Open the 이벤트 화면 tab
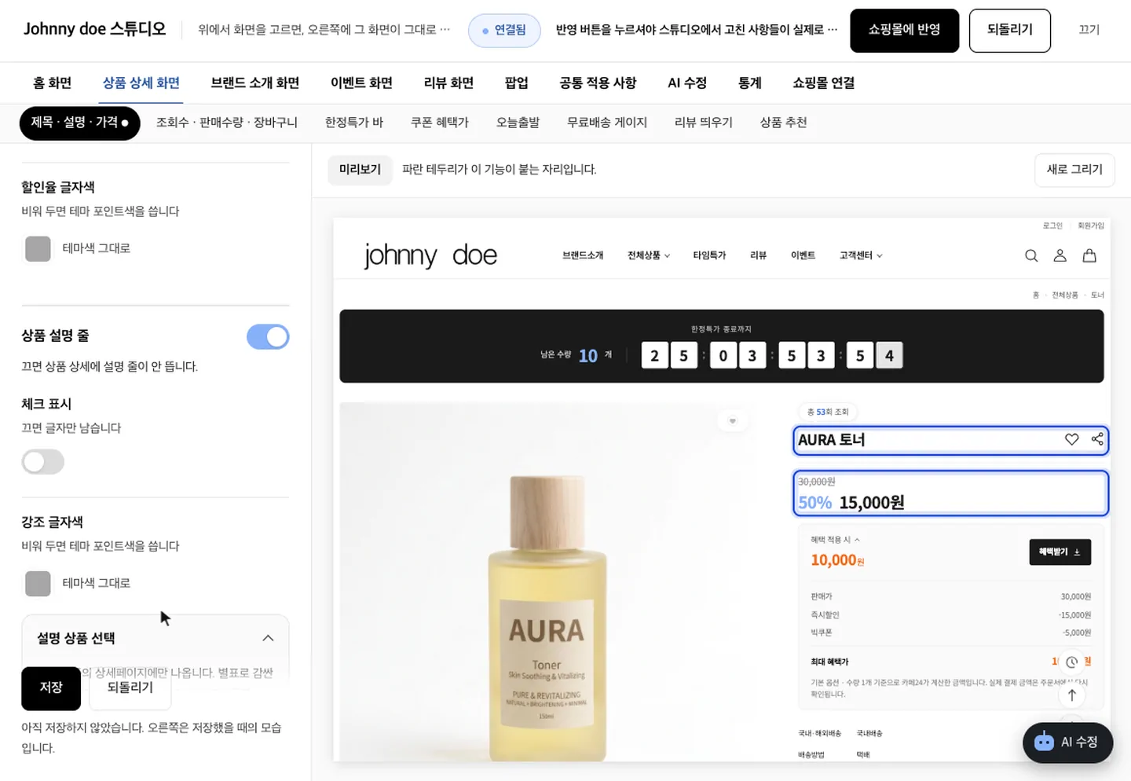1131x781 pixels. [x=361, y=82]
